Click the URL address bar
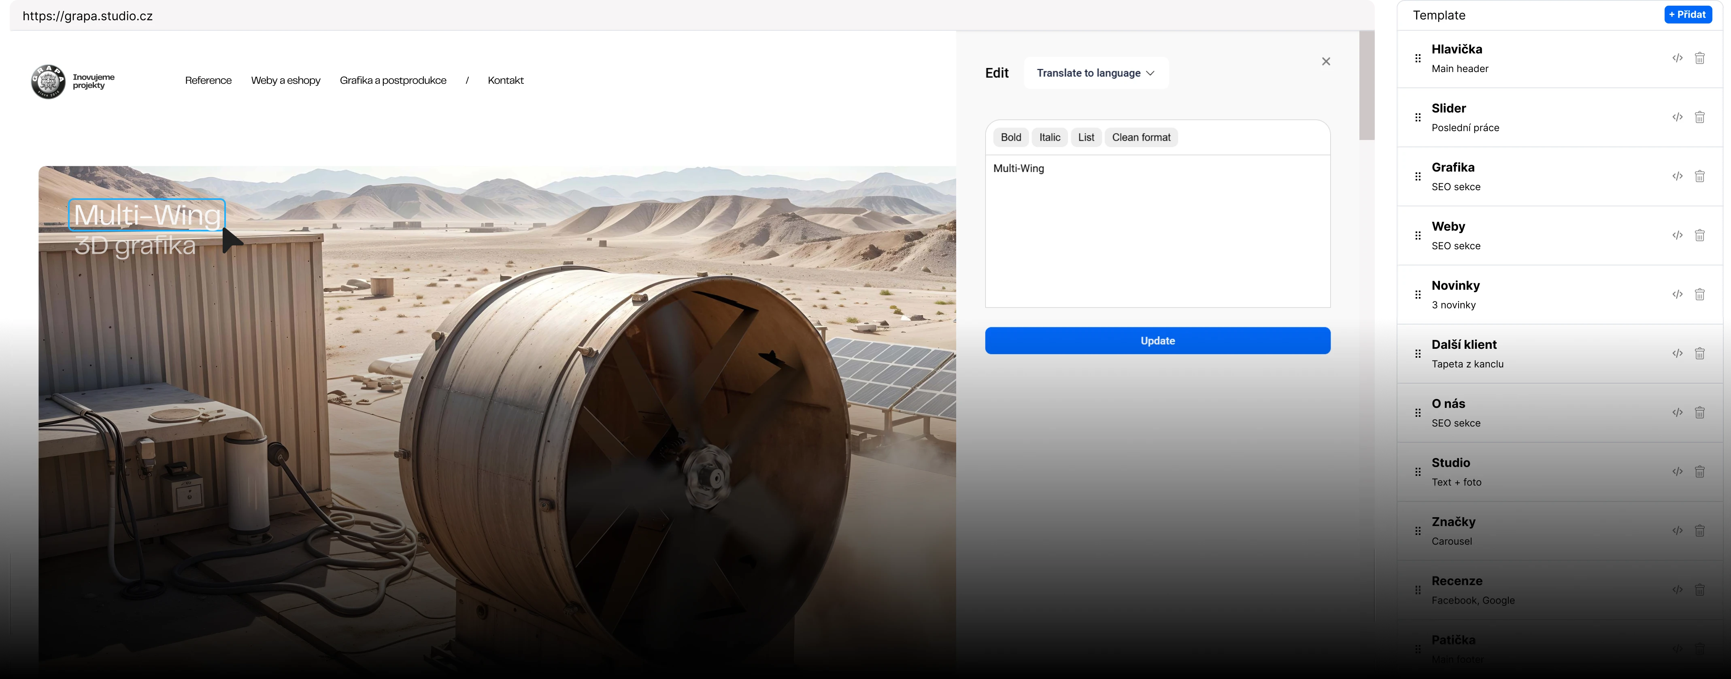The image size is (1731, 679). 692,16
